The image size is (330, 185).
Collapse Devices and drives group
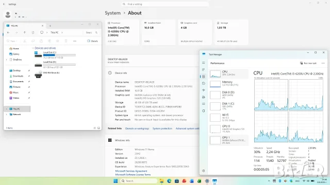point(33,48)
